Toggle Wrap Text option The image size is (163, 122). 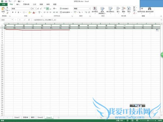click(x=64, y=8)
